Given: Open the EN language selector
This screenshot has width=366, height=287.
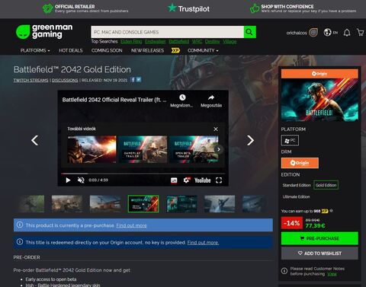Looking at the screenshot, I should click(335, 33).
